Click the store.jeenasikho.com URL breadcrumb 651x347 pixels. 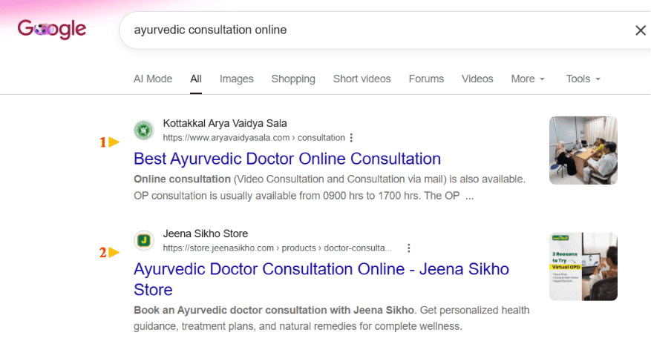278,248
